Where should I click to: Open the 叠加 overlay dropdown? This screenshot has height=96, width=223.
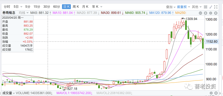(x=171, y=7)
